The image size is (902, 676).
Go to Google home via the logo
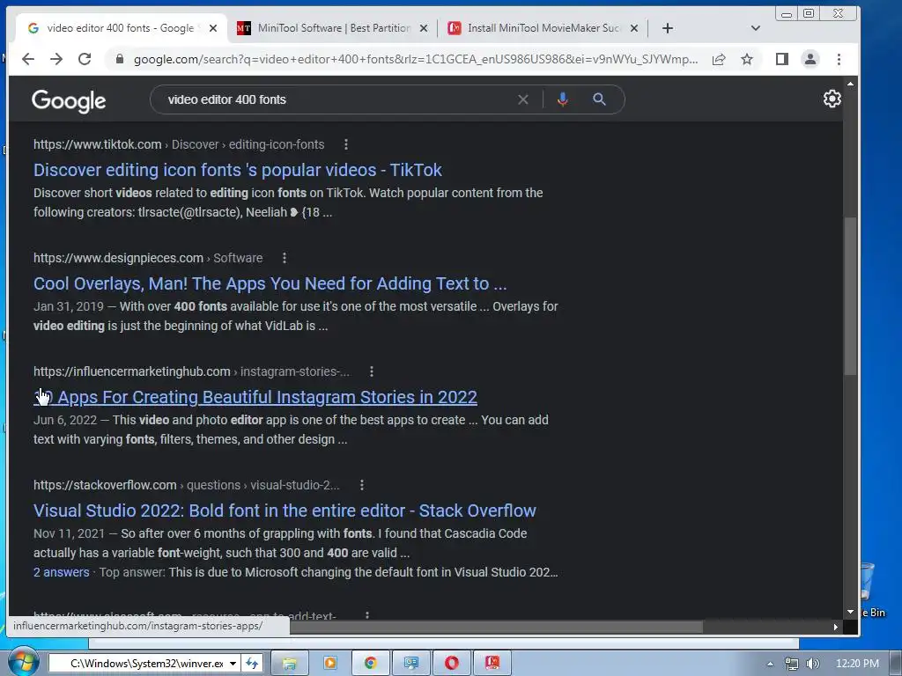click(x=69, y=101)
